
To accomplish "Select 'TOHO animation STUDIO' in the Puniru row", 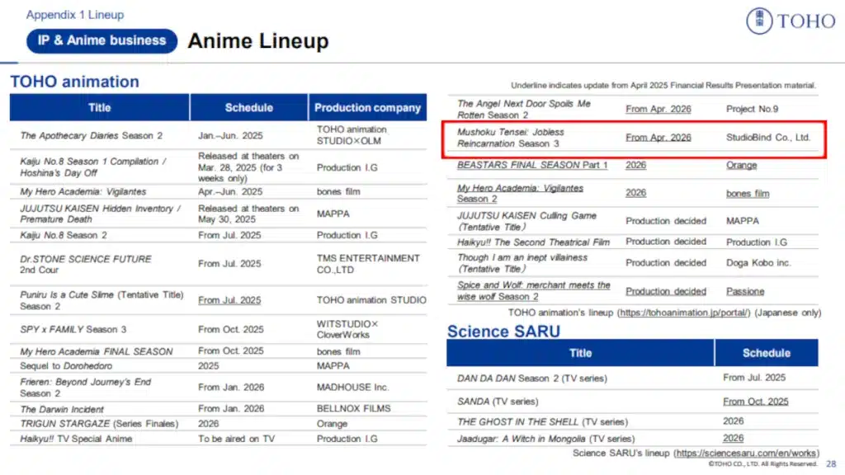I will 371,300.
